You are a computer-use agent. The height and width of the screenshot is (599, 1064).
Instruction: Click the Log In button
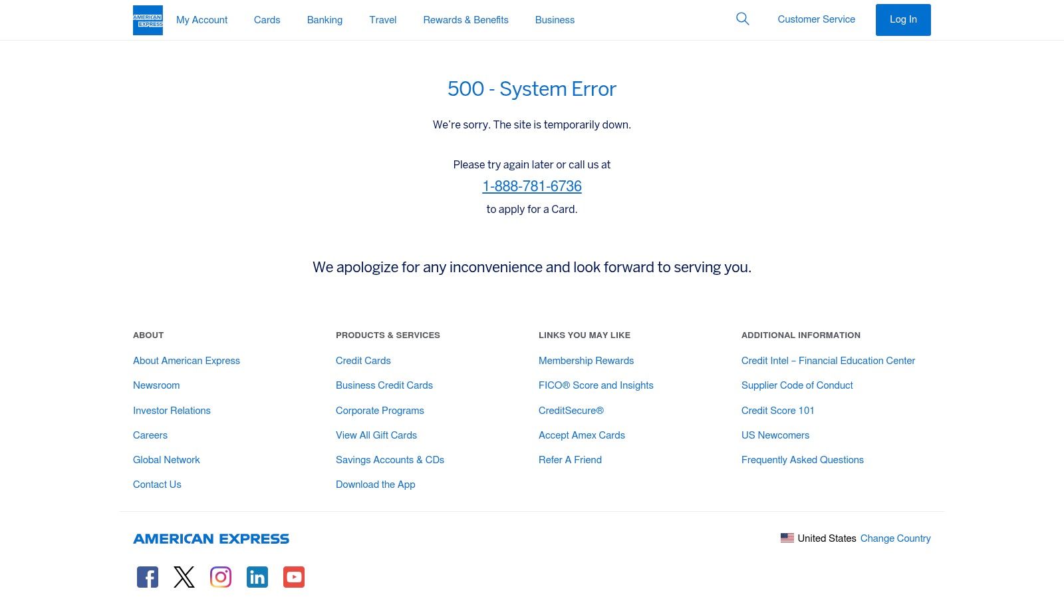click(903, 20)
